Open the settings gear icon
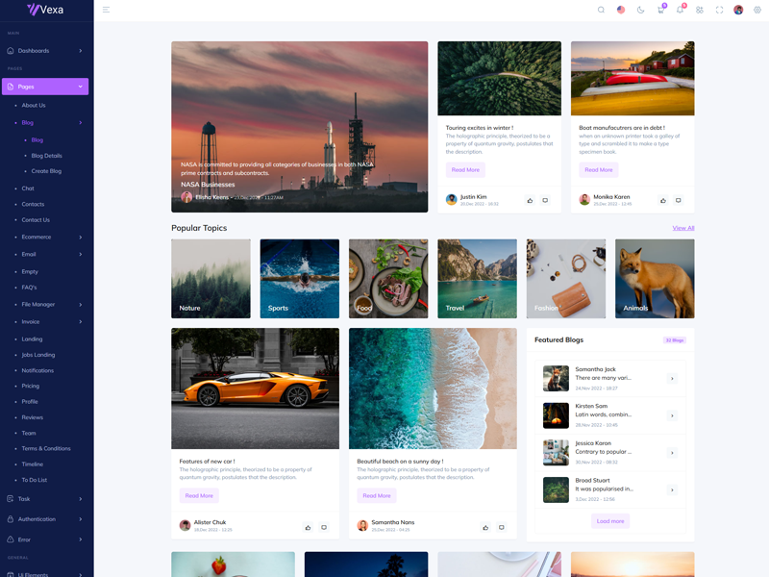This screenshot has width=769, height=577. (757, 10)
